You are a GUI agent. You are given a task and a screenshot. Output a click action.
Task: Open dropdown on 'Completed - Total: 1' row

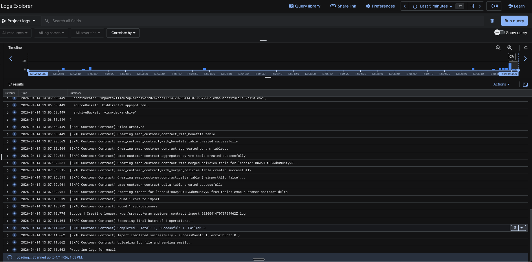point(522,228)
